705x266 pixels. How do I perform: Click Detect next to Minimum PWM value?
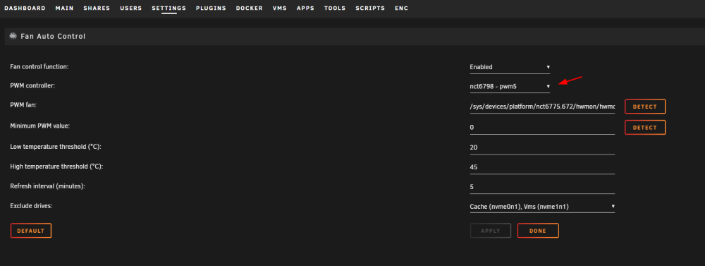645,128
